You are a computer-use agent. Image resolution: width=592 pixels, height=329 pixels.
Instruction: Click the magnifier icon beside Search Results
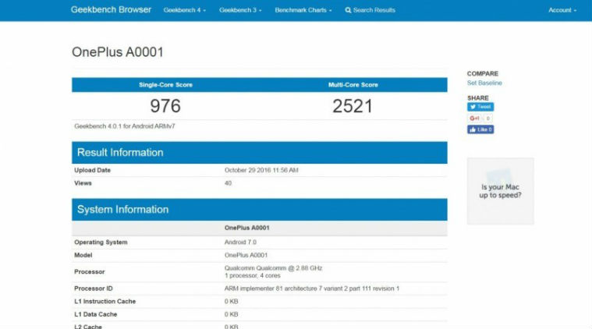[348, 10]
